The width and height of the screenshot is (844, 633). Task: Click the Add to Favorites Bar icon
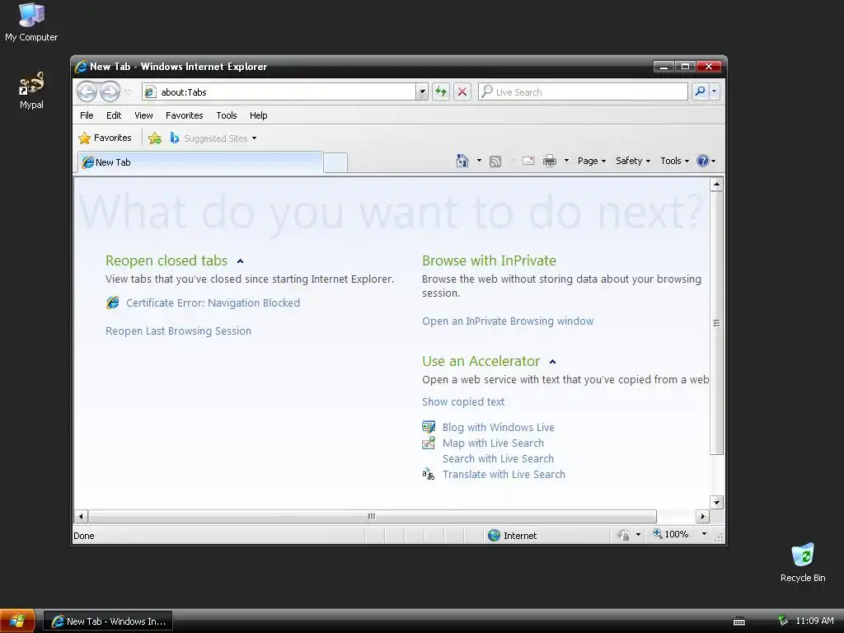(155, 138)
